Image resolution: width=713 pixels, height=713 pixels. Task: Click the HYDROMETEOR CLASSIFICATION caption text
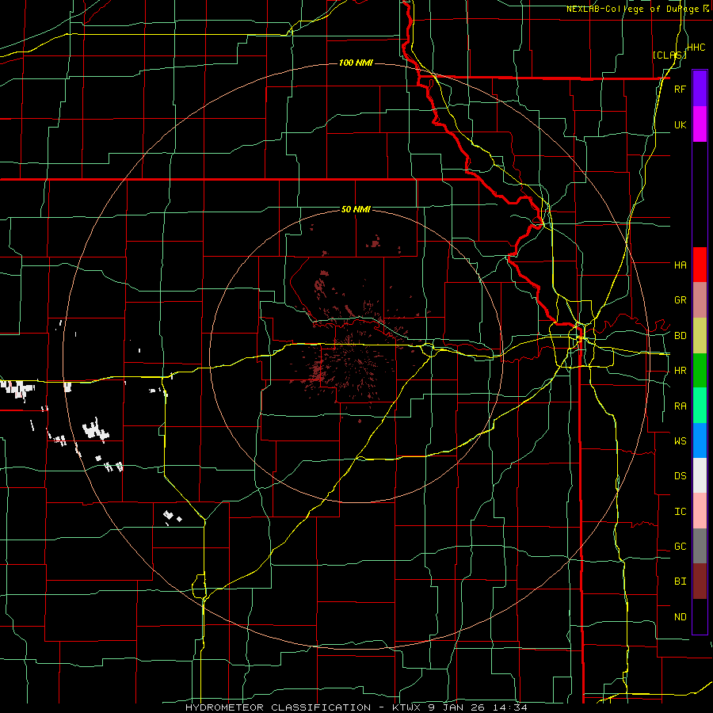(278, 707)
